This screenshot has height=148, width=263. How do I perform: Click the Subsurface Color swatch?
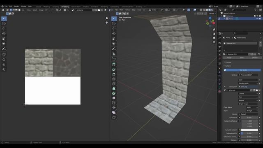tap(249, 130)
